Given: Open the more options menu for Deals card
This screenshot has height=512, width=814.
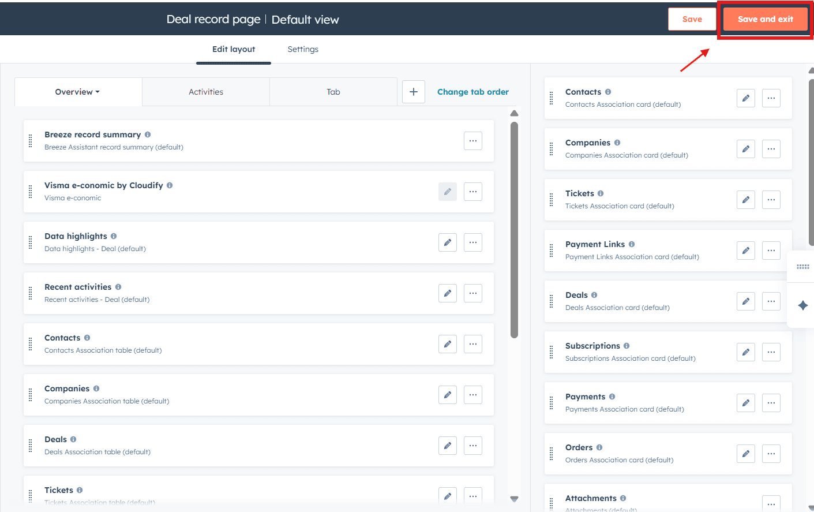Looking at the screenshot, I should 771,301.
